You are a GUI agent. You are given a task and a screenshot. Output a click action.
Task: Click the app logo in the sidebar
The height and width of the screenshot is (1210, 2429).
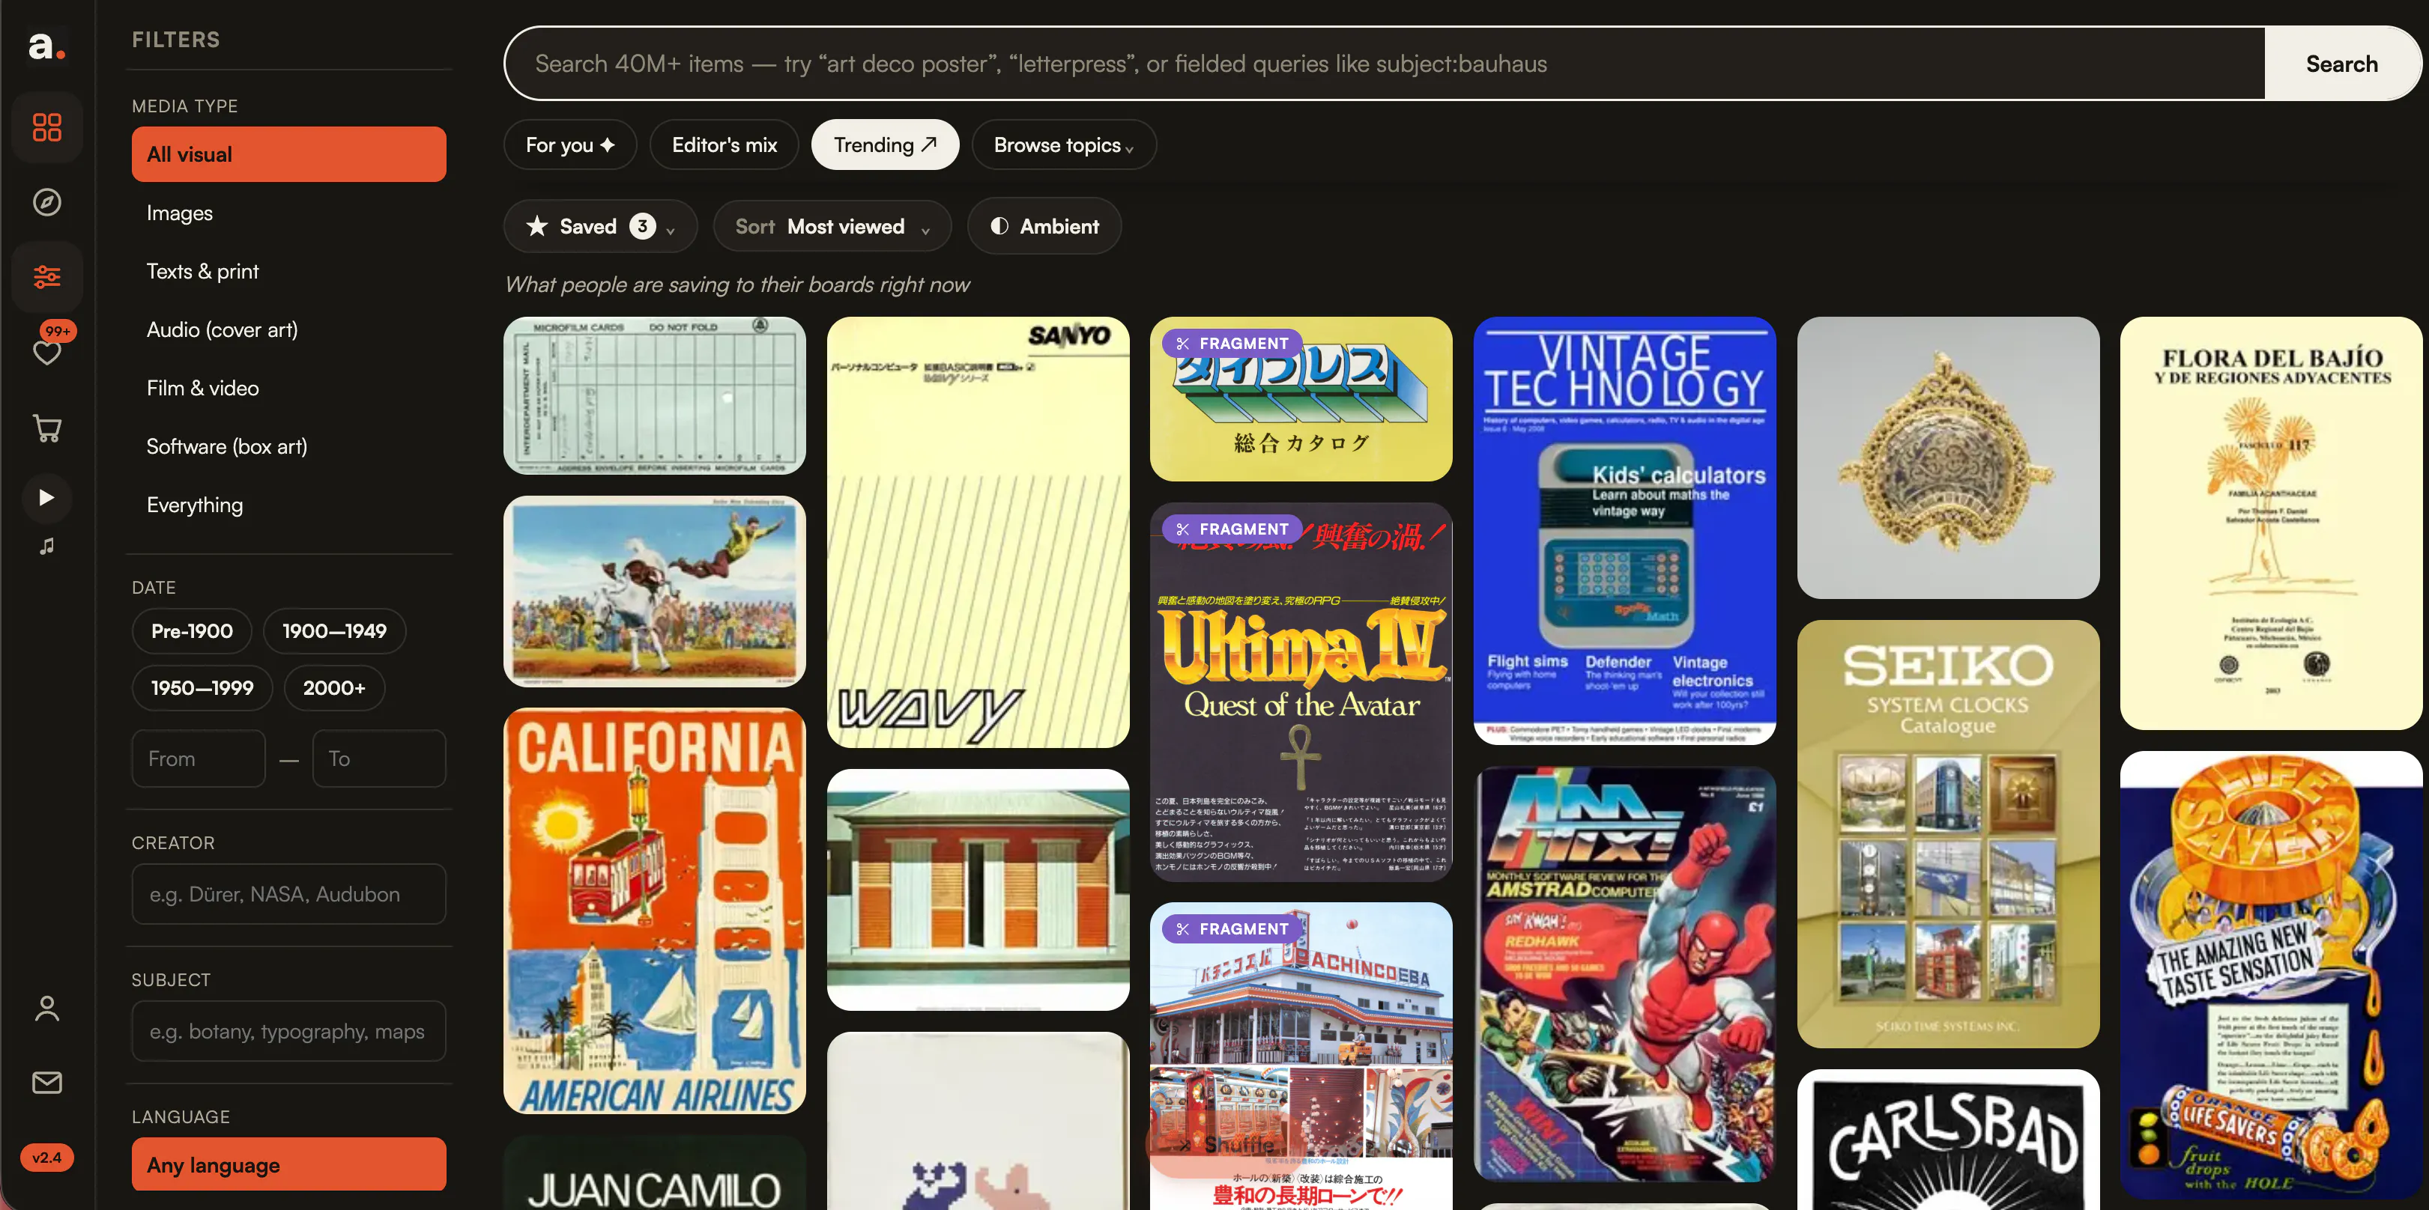click(x=46, y=45)
